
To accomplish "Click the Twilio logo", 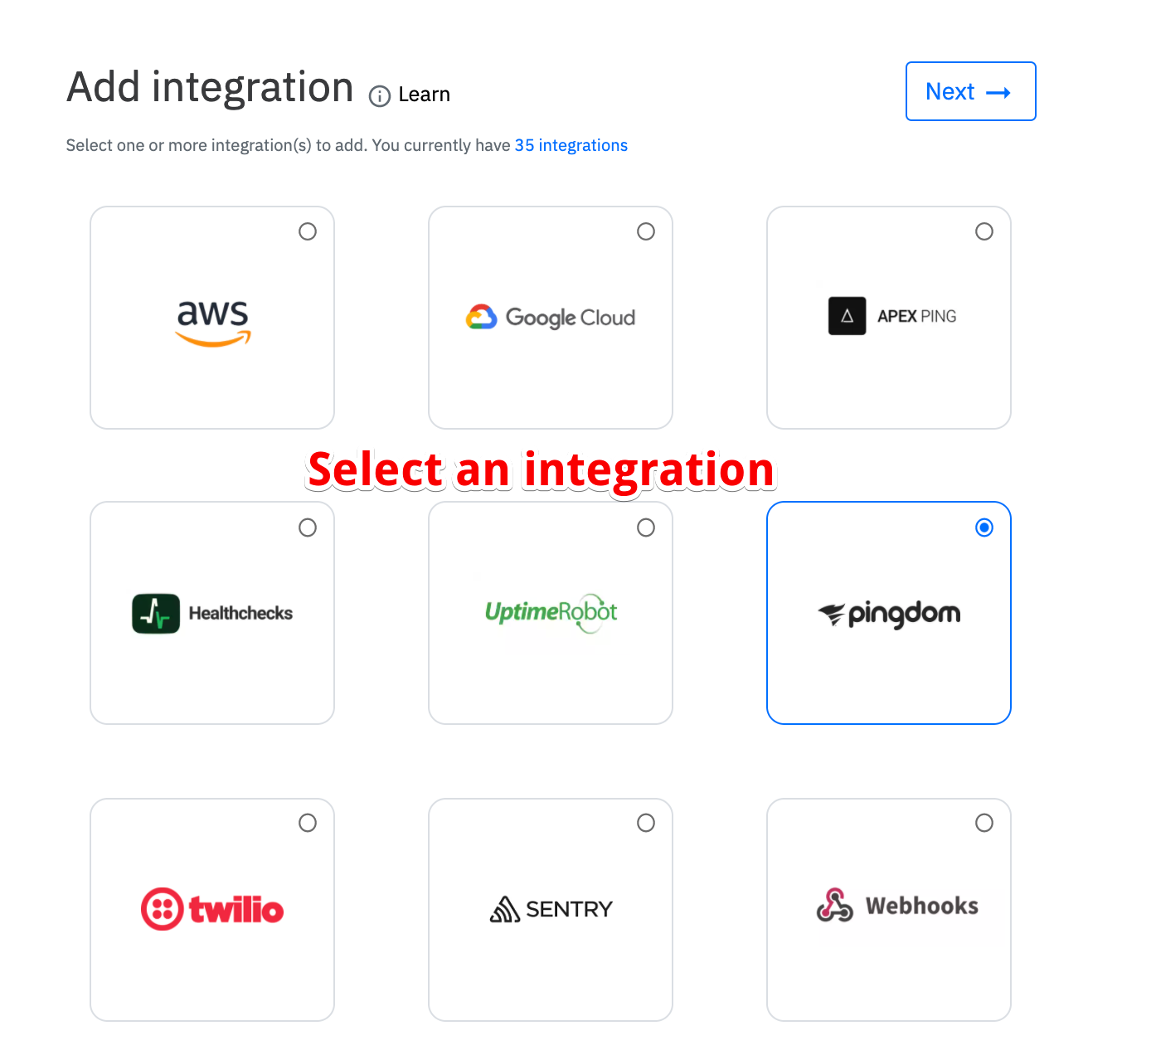I will pos(212,909).
